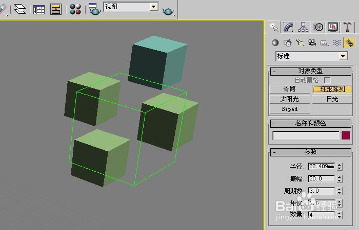This screenshot has width=359, height=230.
Task: Click the 半径 spinner arrows
Action: [340, 166]
